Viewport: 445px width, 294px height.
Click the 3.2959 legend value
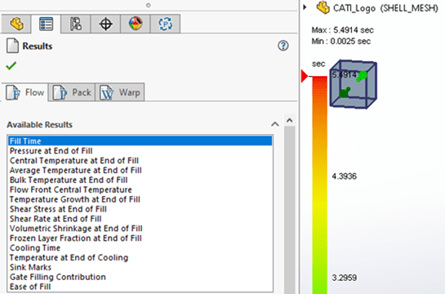point(345,278)
